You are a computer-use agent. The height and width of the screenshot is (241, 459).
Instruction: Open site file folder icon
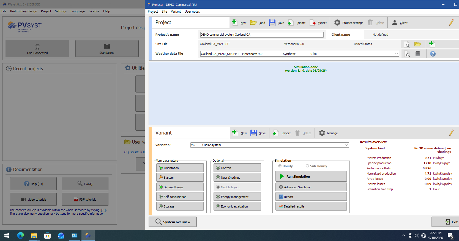click(x=418, y=44)
